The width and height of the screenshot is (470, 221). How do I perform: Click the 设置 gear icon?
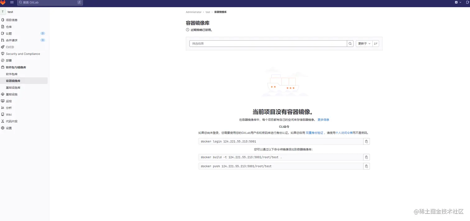click(x=3, y=128)
